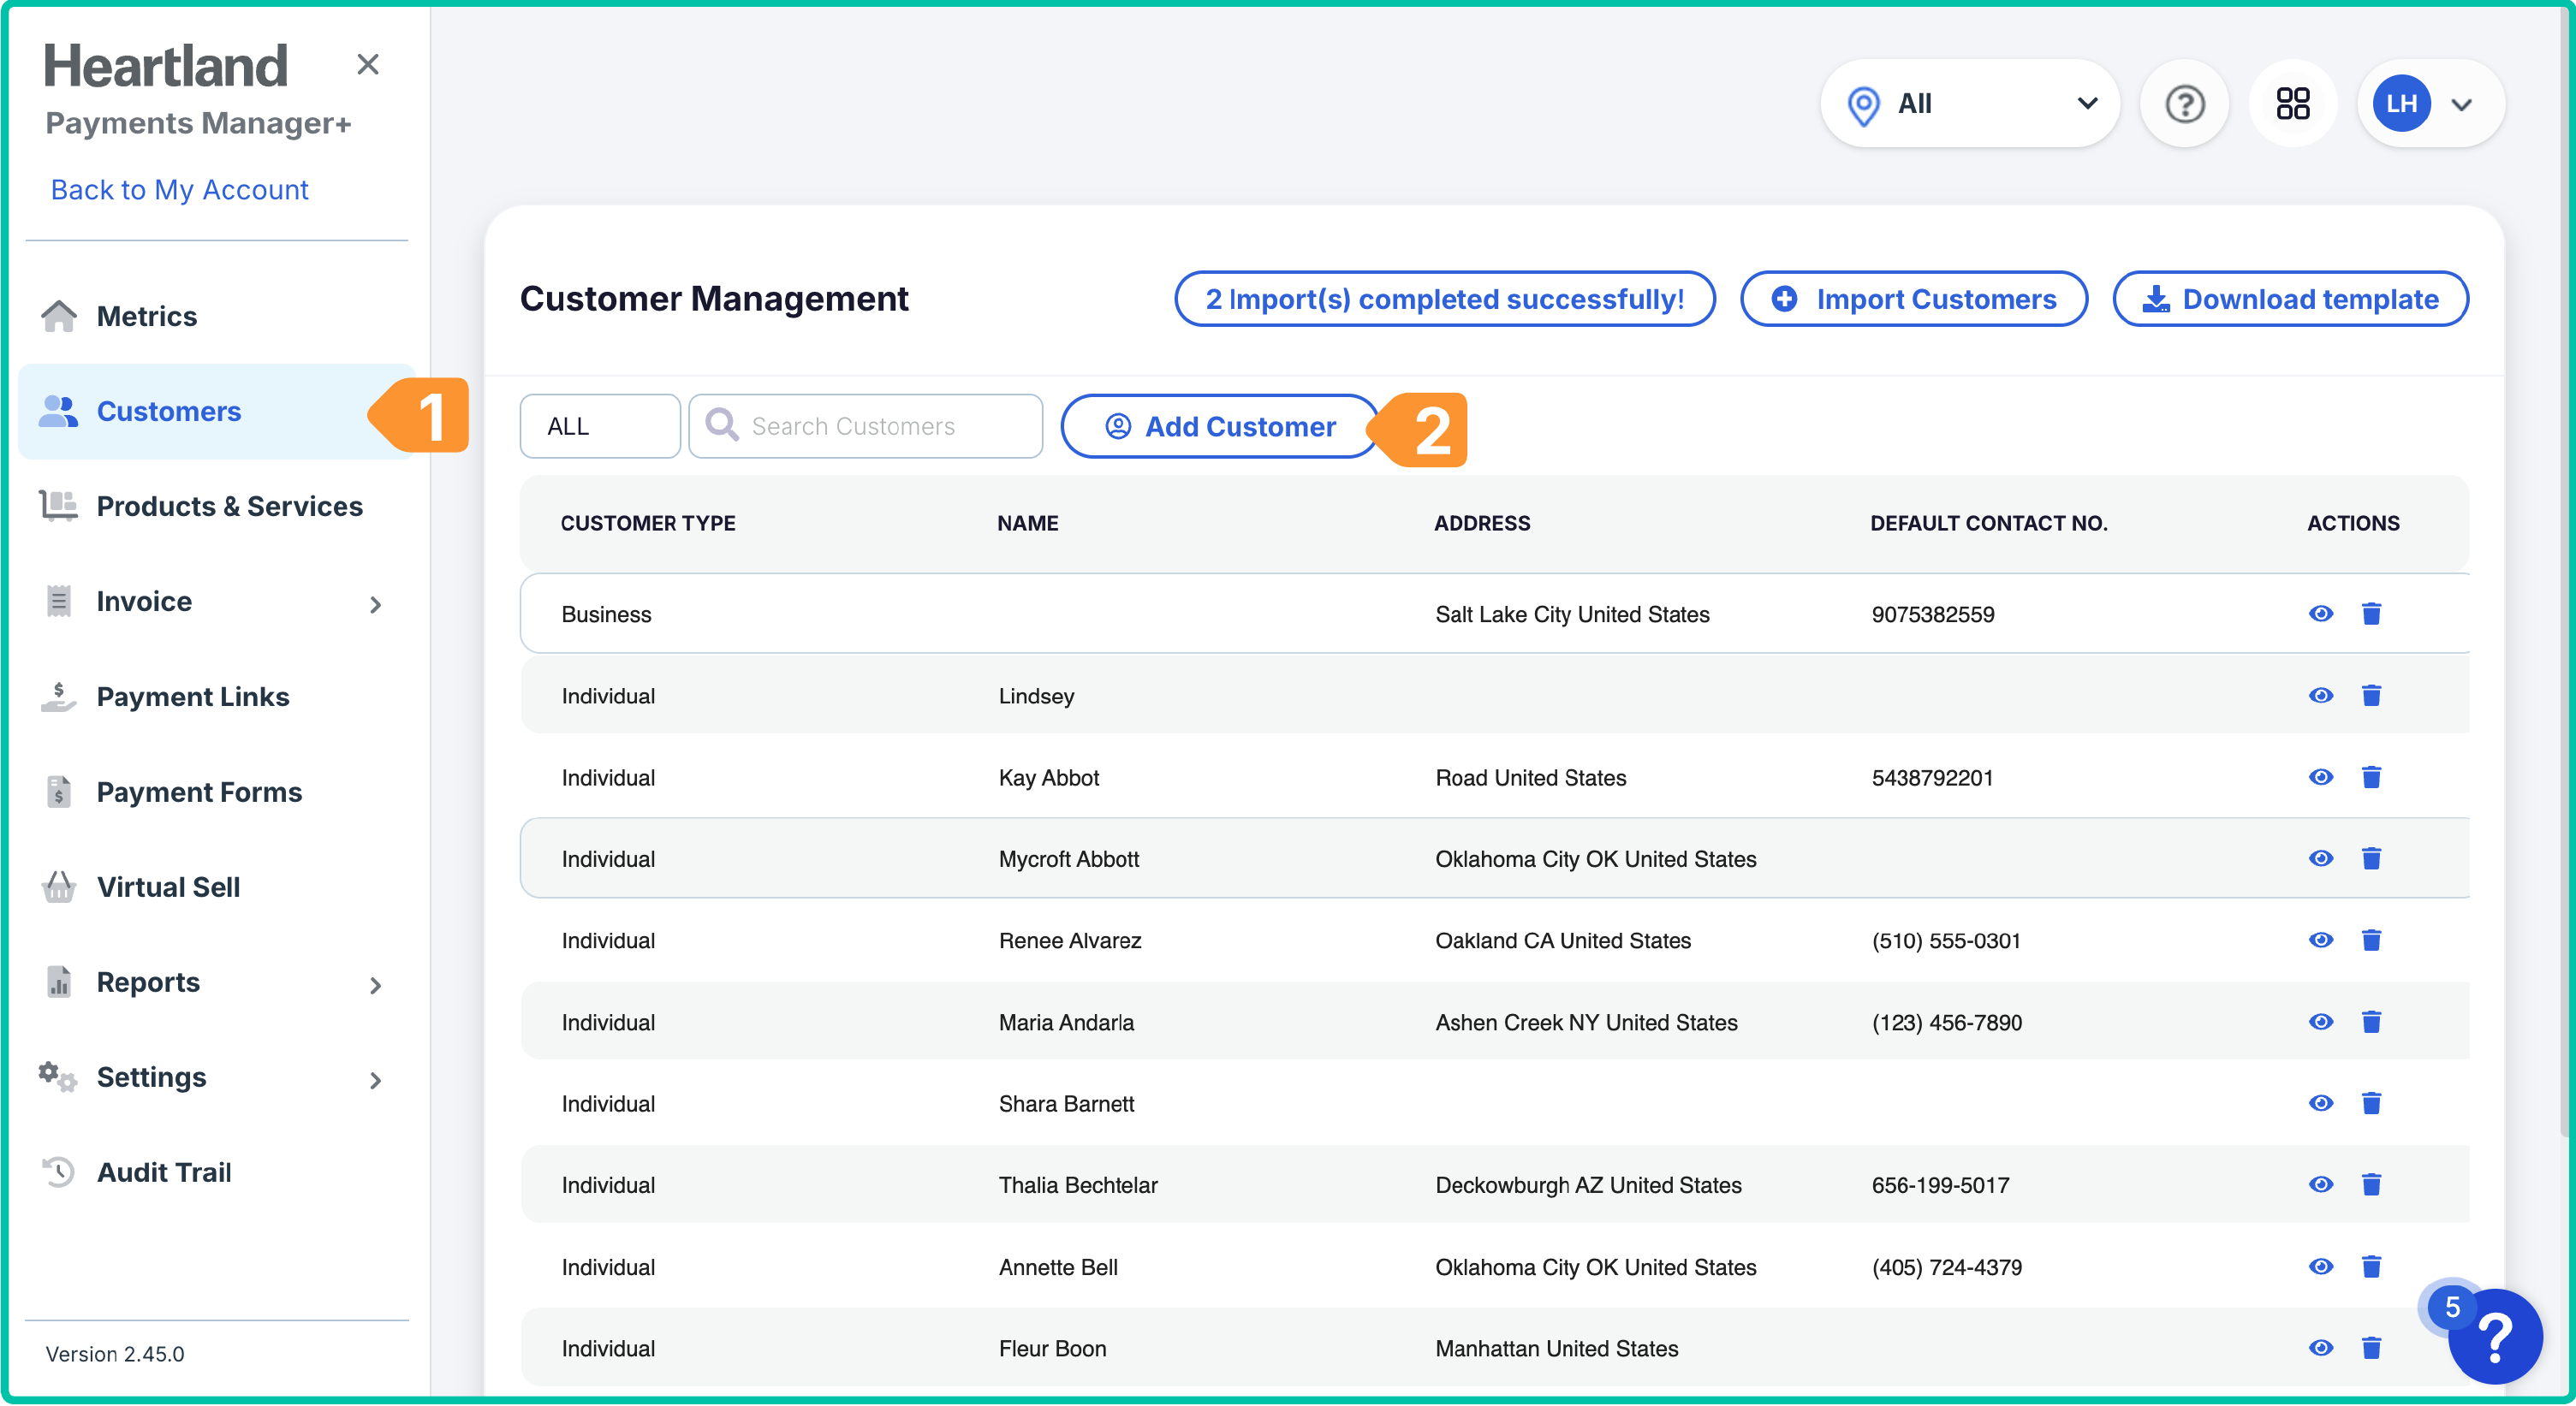Open the ALL customer type filter
This screenshot has width=2576, height=1406.
[x=600, y=427]
